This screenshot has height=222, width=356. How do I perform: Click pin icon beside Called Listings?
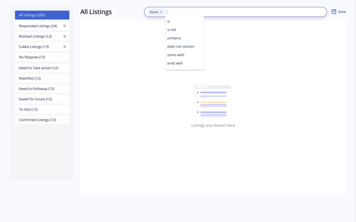click(65, 47)
